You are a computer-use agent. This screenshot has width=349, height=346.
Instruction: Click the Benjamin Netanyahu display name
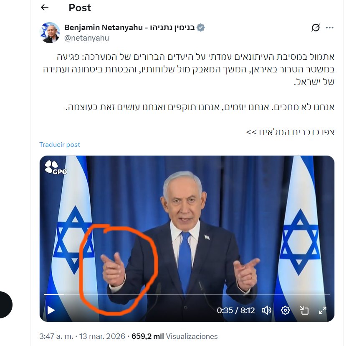pyautogui.click(x=129, y=28)
